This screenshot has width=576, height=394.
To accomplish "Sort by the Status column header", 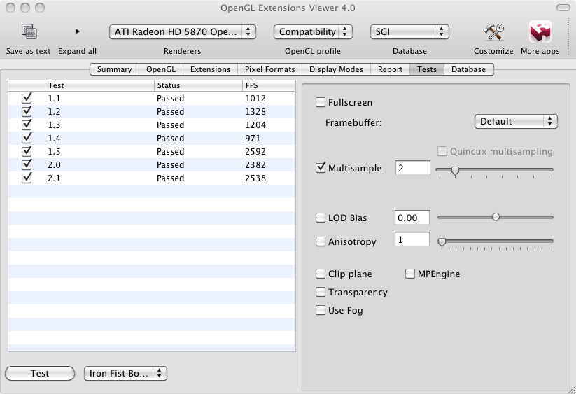I will 198,85.
